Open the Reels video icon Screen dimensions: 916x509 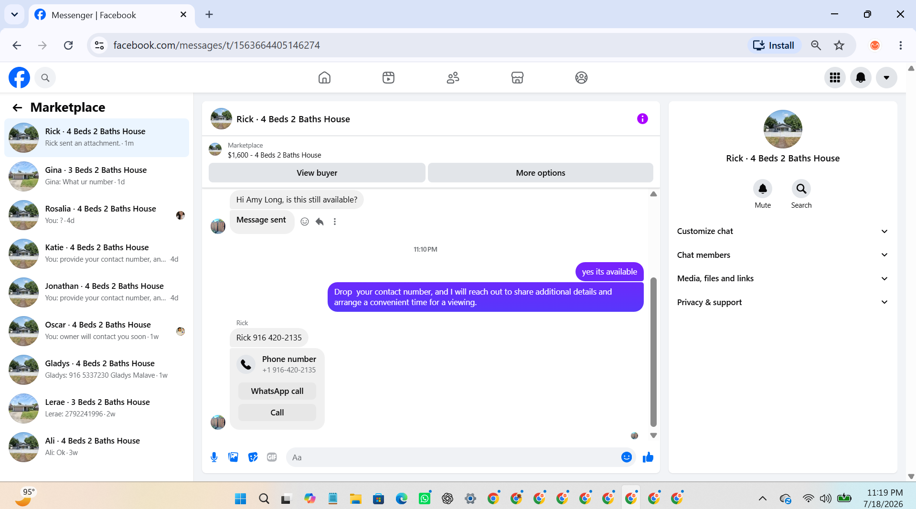click(x=388, y=77)
